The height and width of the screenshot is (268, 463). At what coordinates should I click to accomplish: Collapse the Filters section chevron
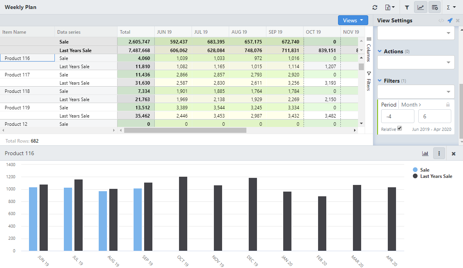click(380, 81)
